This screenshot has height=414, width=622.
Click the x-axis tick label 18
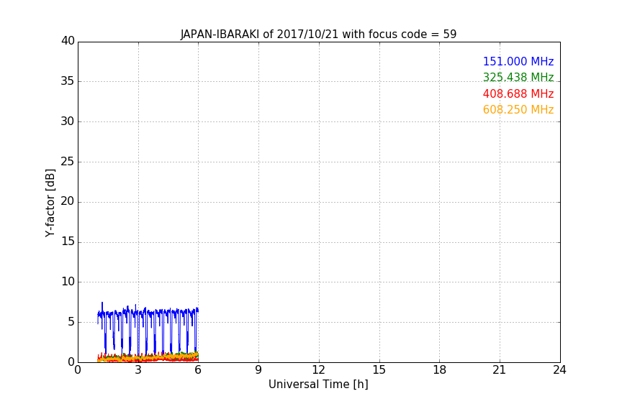[x=440, y=370]
